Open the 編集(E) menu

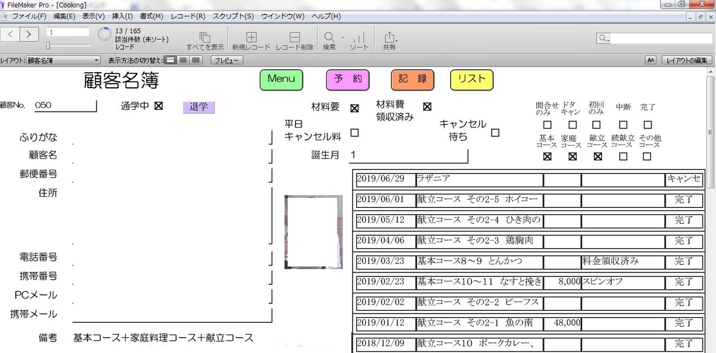(x=64, y=16)
